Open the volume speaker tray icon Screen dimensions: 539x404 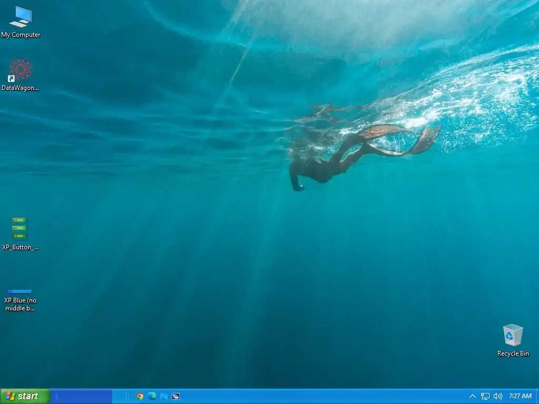pyautogui.click(x=498, y=396)
